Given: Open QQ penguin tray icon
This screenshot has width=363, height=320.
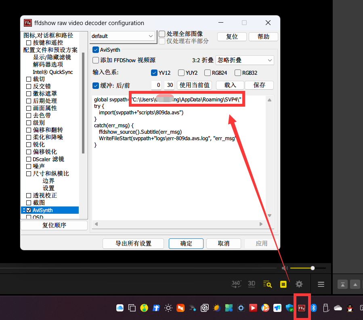Looking at the screenshot, I should click(350, 308).
